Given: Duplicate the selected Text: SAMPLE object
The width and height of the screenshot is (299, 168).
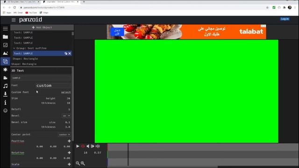Looking at the screenshot, I should [66, 54].
